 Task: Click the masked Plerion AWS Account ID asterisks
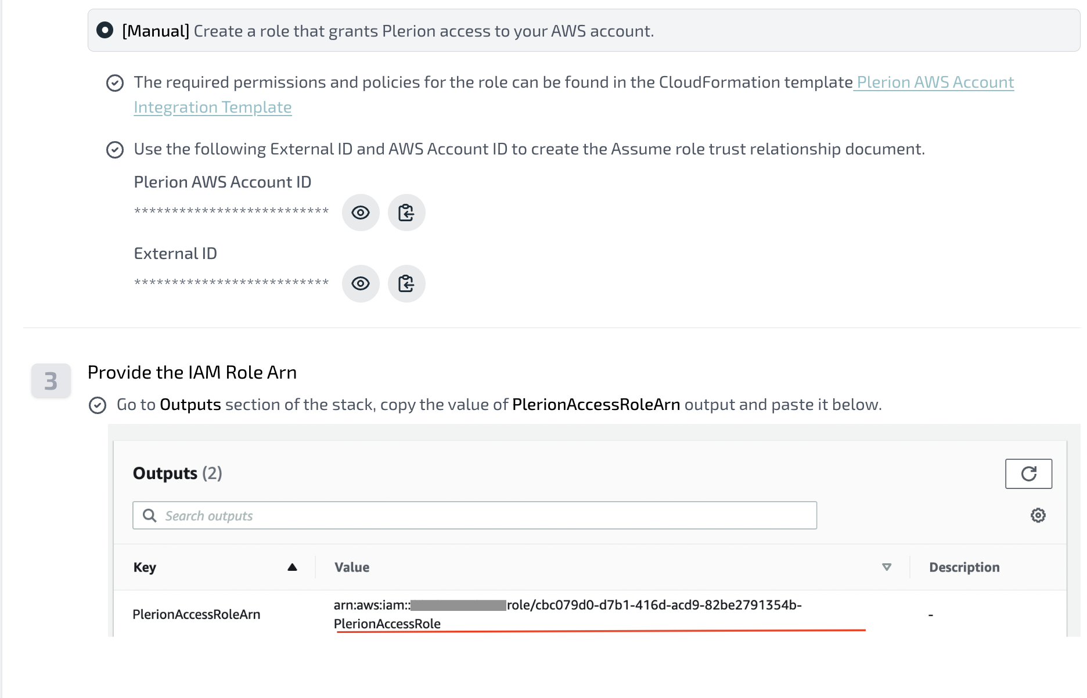(232, 211)
